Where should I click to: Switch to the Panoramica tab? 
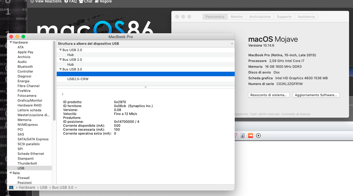click(215, 17)
